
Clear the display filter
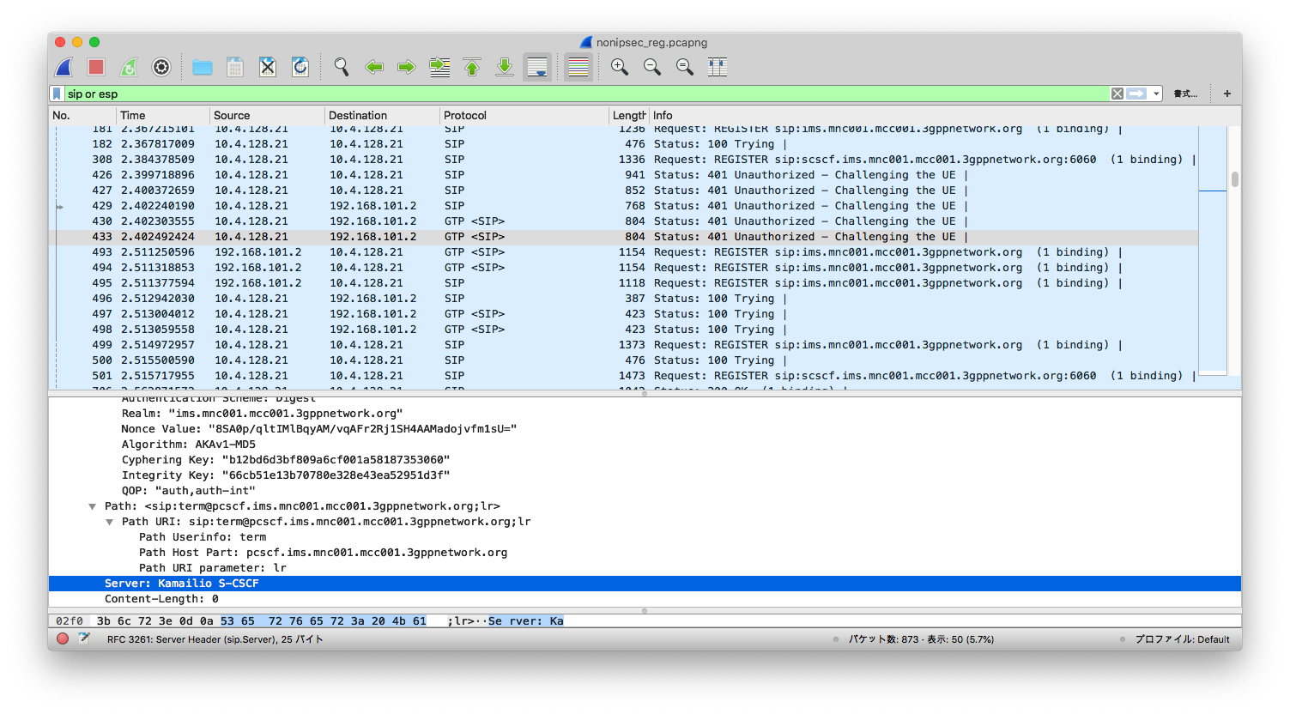tap(1117, 94)
